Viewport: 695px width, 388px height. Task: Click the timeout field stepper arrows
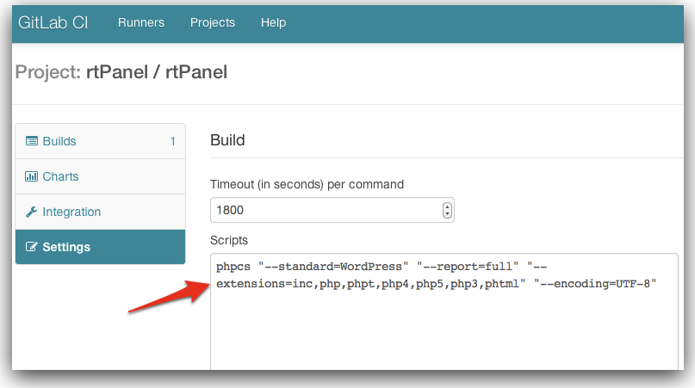point(447,210)
